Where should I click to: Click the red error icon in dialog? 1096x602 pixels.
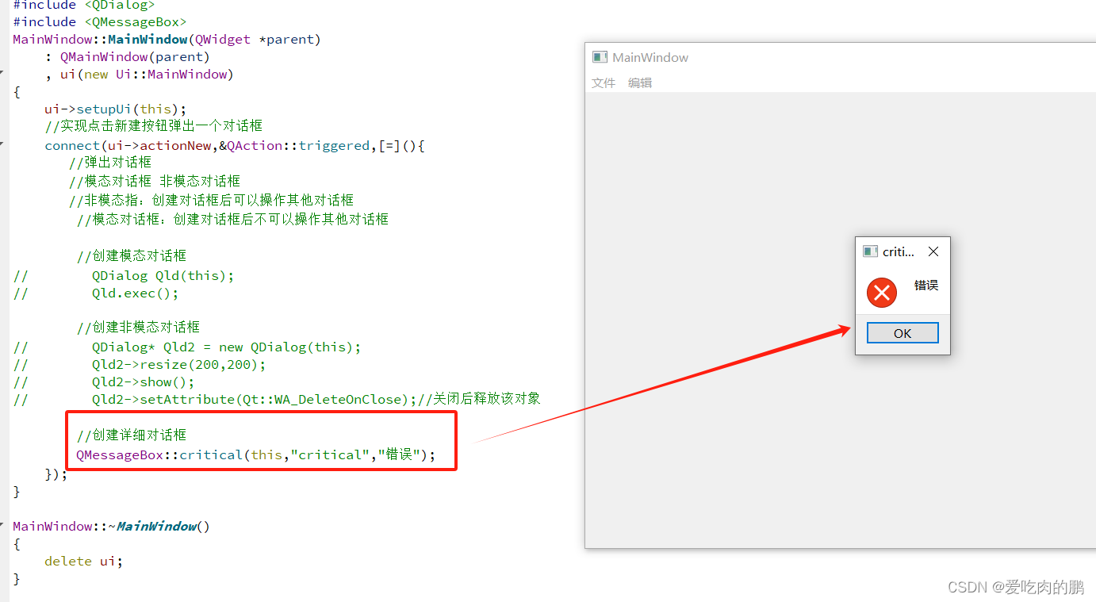[x=881, y=293]
